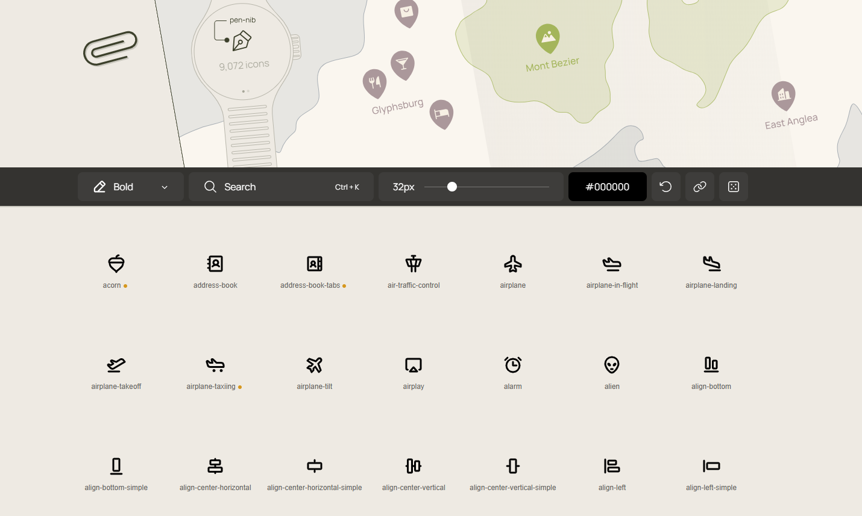This screenshot has height=516, width=862.
Task: Pick the align-bottom-simple icon
Action: (x=116, y=466)
